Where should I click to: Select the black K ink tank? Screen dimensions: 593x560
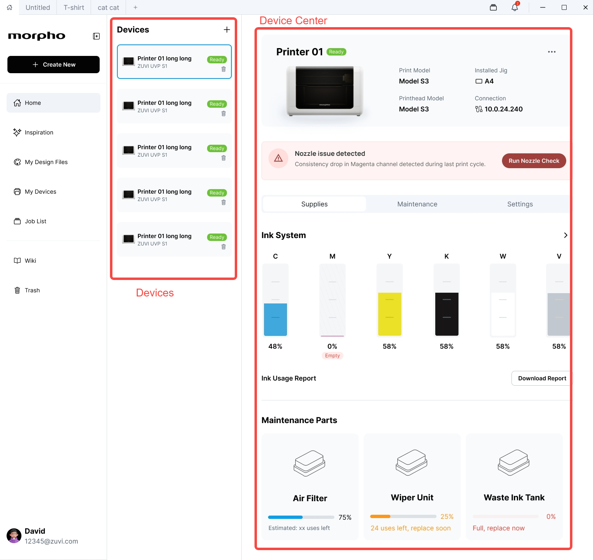(x=447, y=300)
